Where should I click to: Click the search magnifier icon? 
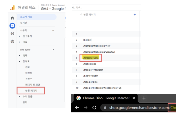point(73,8)
